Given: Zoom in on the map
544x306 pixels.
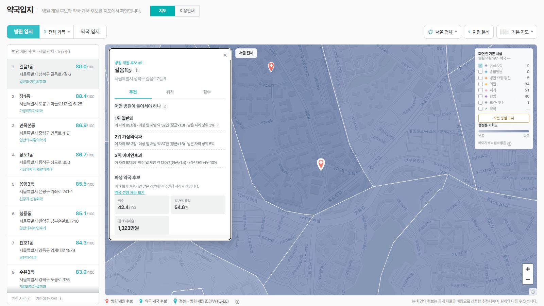Looking at the screenshot, I should (x=528, y=269).
